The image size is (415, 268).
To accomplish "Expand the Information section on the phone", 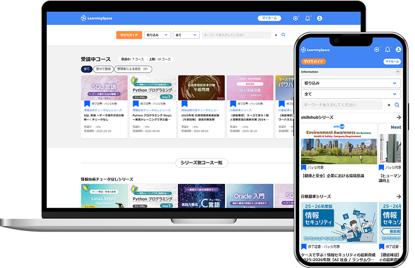I will pos(351,71).
